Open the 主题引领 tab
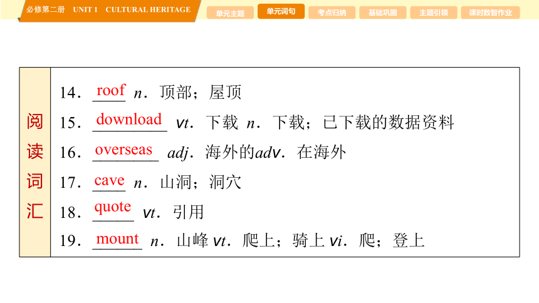 click(x=434, y=13)
